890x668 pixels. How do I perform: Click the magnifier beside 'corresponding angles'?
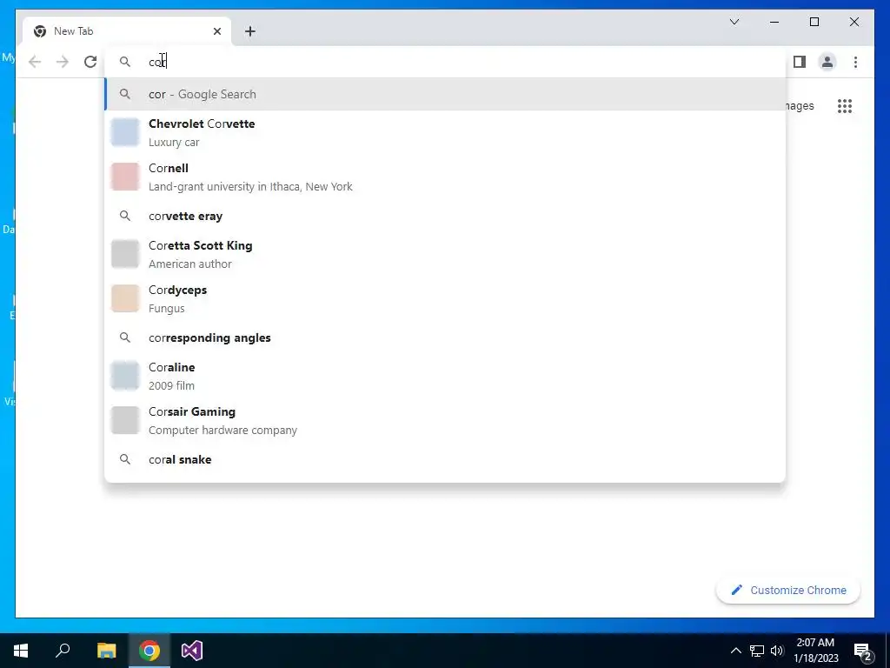coord(125,337)
